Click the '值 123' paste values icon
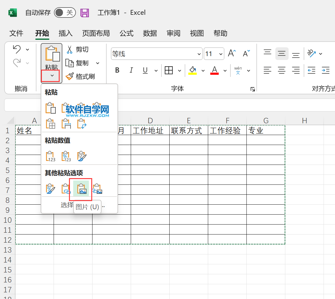 (50, 156)
